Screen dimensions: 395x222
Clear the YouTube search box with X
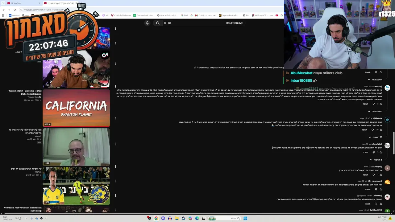[x=165, y=23]
